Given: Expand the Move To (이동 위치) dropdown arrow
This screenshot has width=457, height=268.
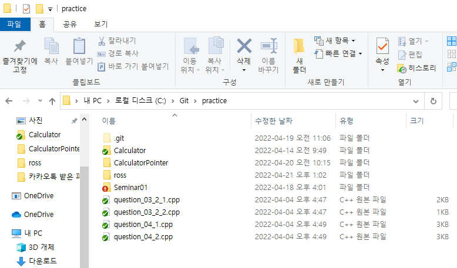Looking at the screenshot, I should [198, 70].
